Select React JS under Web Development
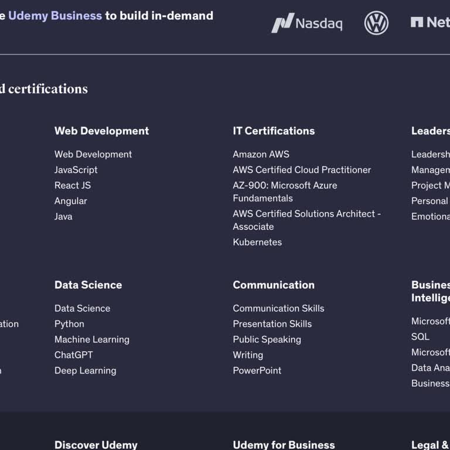The height and width of the screenshot is (450, 450). [x=73, y=185]
